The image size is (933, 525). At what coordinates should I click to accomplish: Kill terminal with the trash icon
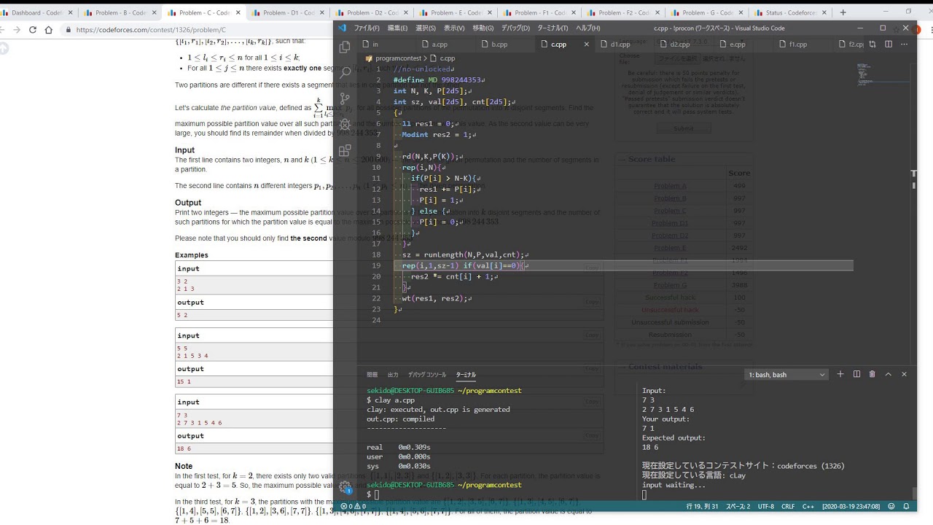[872, 374]
